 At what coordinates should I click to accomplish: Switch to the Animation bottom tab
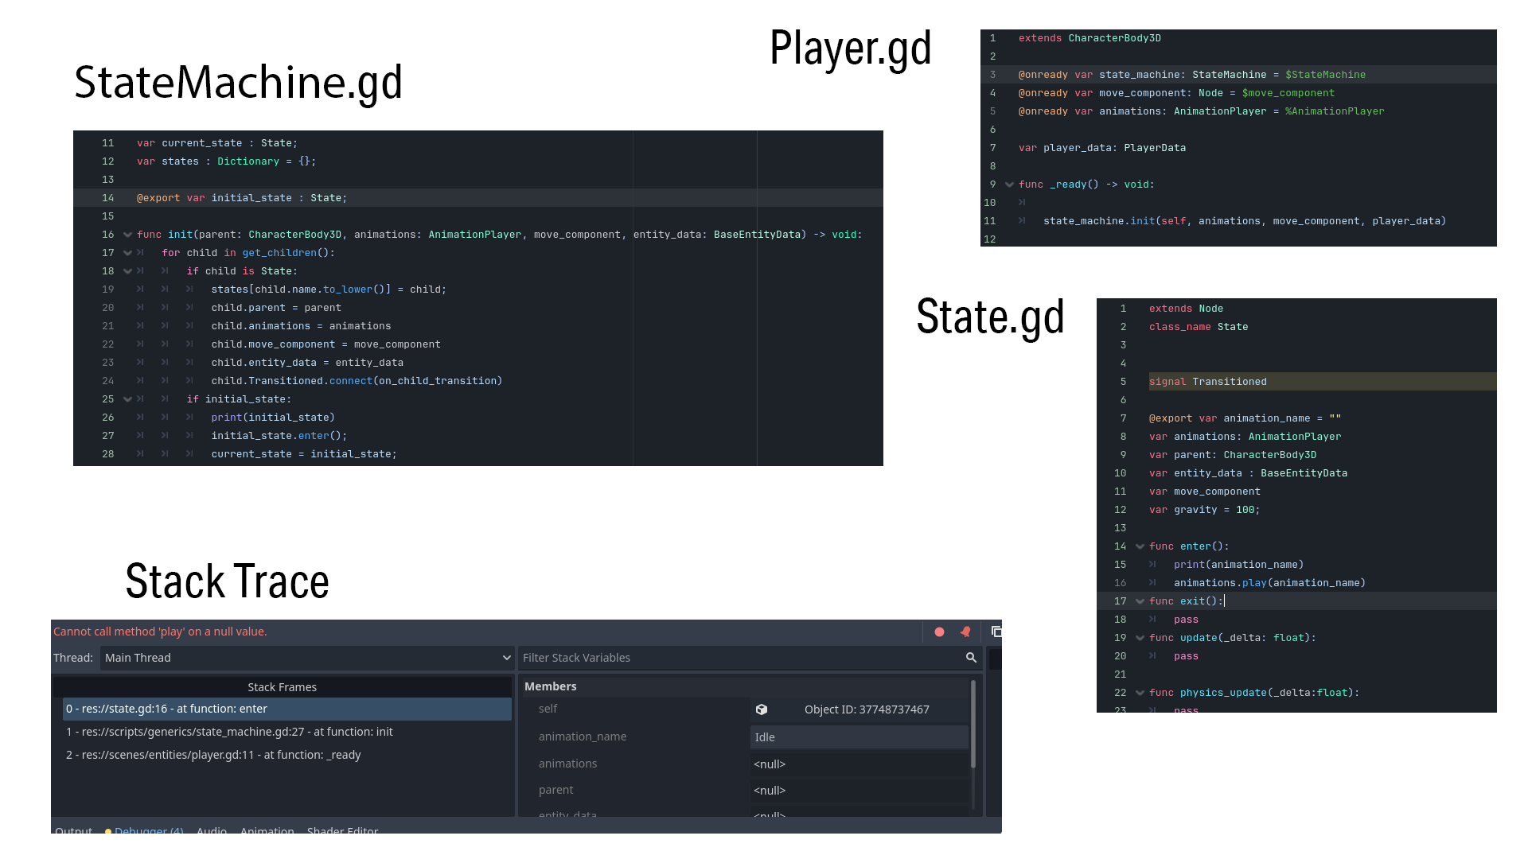pos(267,830)
